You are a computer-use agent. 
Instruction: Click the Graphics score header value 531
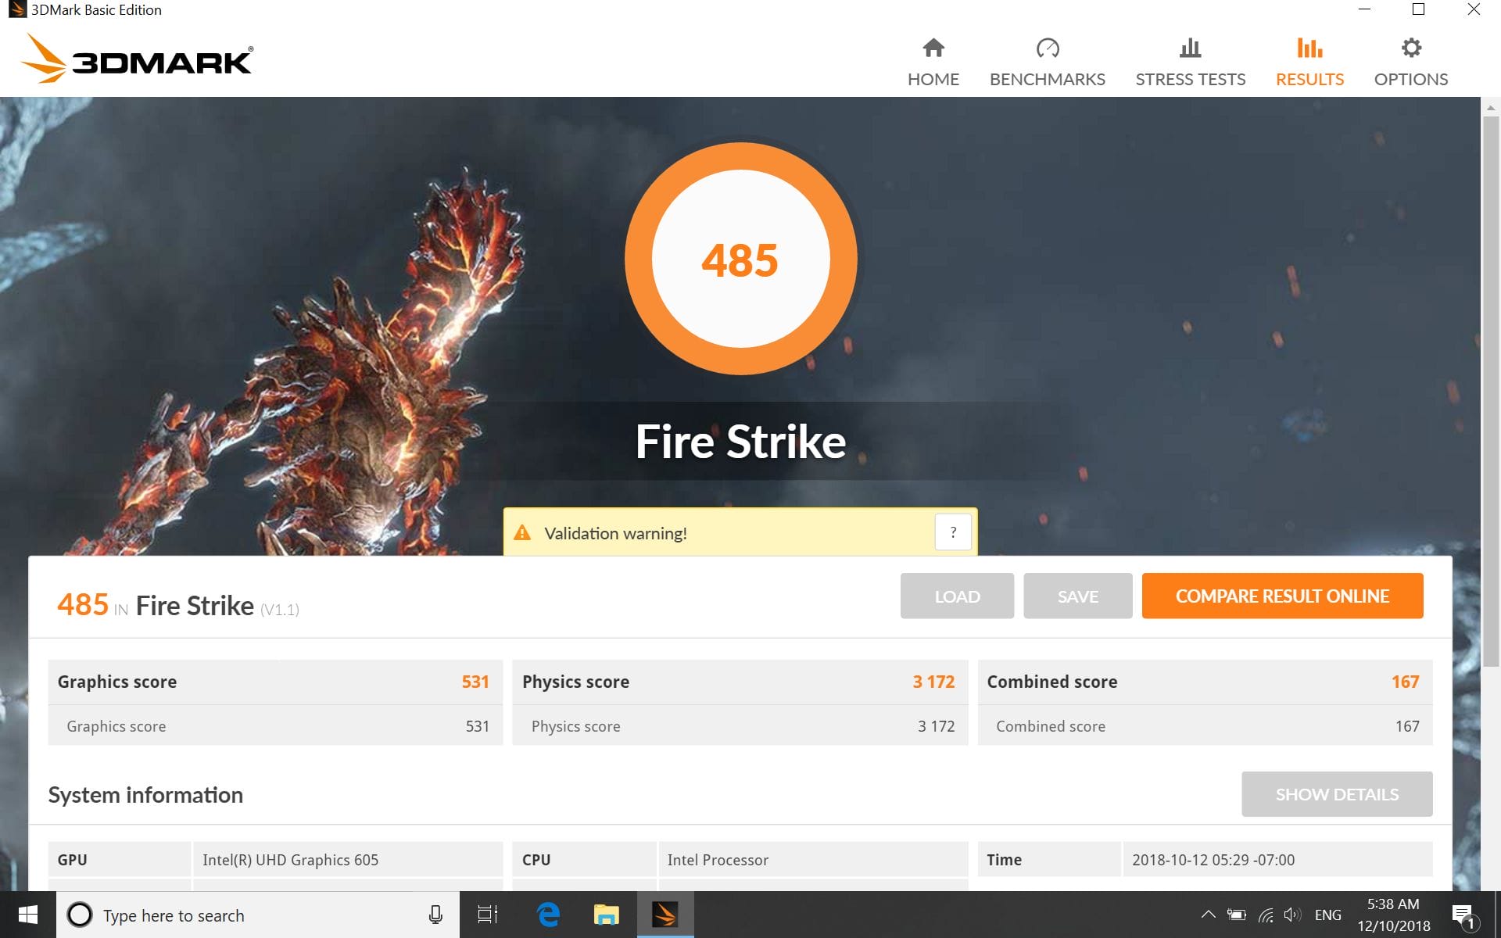click(x=475, y=682)
